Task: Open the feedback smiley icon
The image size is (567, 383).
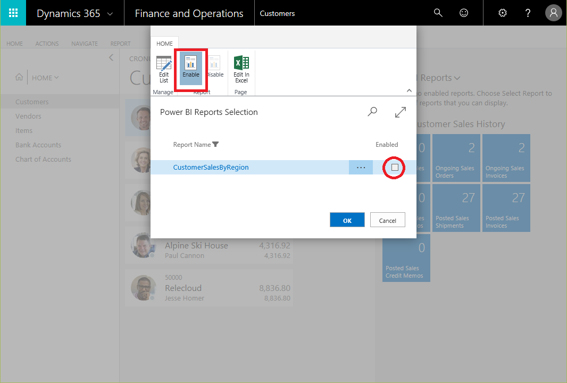Action: pyautogui.click(x=464, y=13)
